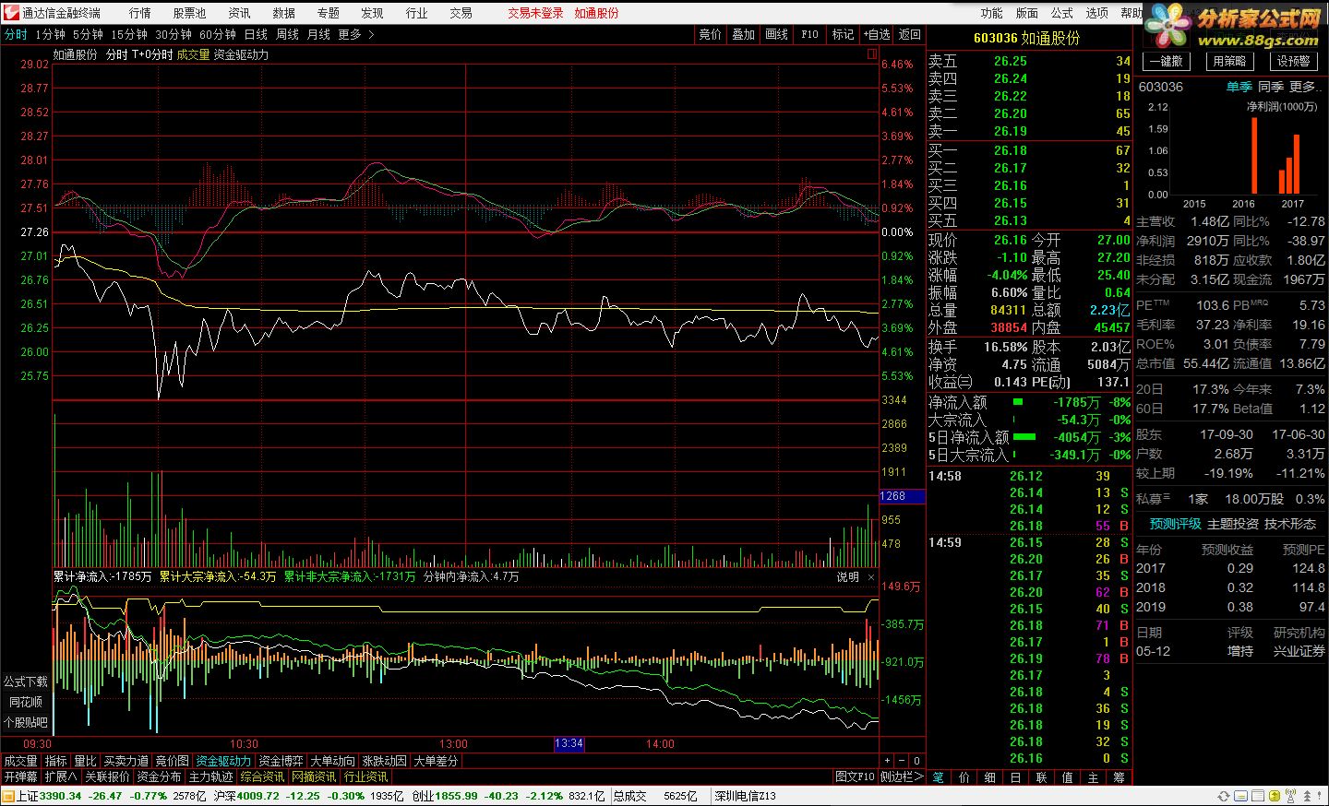Click the 公式下载 side link
Screen dimensions: 1329x806
(x=26, y=682)
